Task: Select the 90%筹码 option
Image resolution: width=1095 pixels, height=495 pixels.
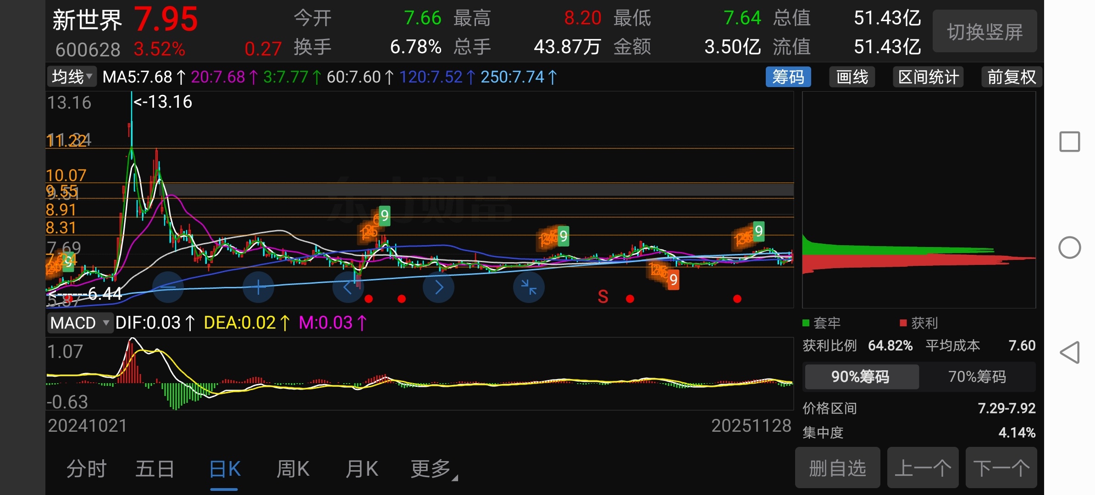Action: 861,377
